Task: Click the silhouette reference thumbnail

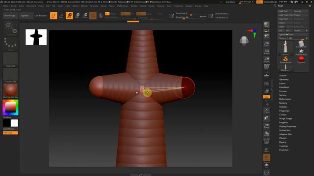Action: 36,37
